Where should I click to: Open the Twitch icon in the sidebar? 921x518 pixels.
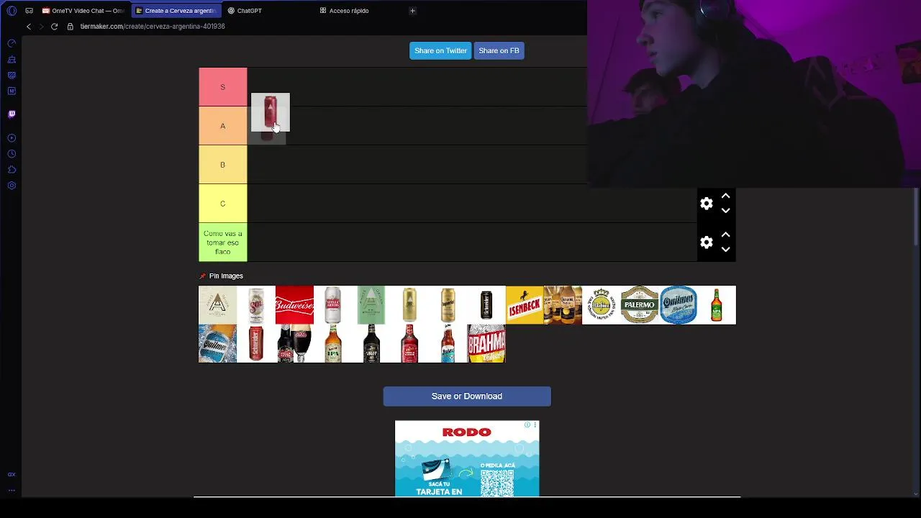click(x=12, y=114)
